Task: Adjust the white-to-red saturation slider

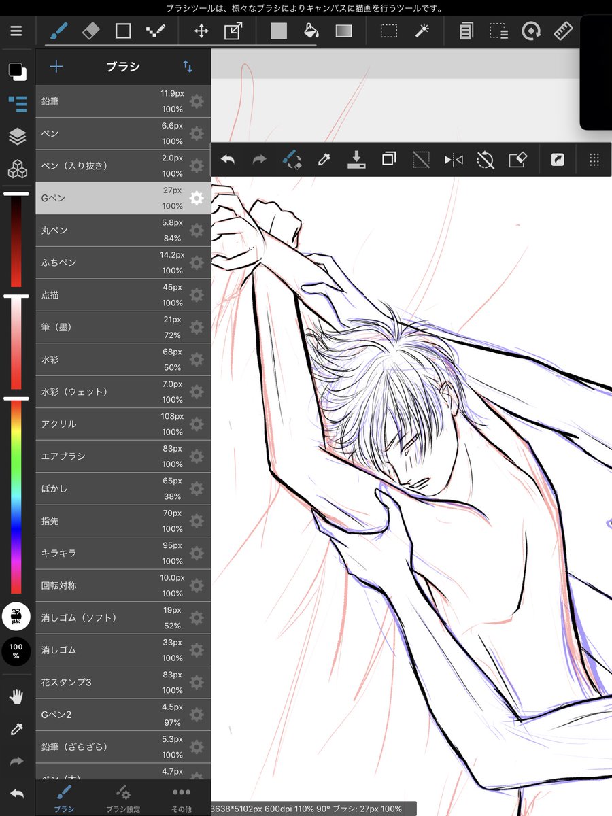Action: tap(16, 343)
